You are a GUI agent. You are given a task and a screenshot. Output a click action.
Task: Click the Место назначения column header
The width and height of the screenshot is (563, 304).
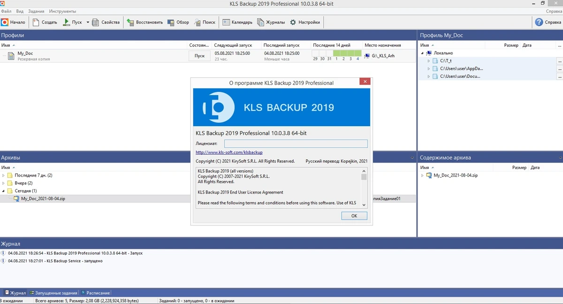[383, 45]
